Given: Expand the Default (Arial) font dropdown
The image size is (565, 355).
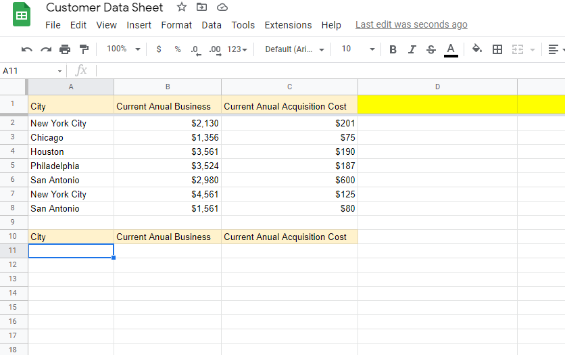Looking at the screenshot, I should [x=295, y=49].
